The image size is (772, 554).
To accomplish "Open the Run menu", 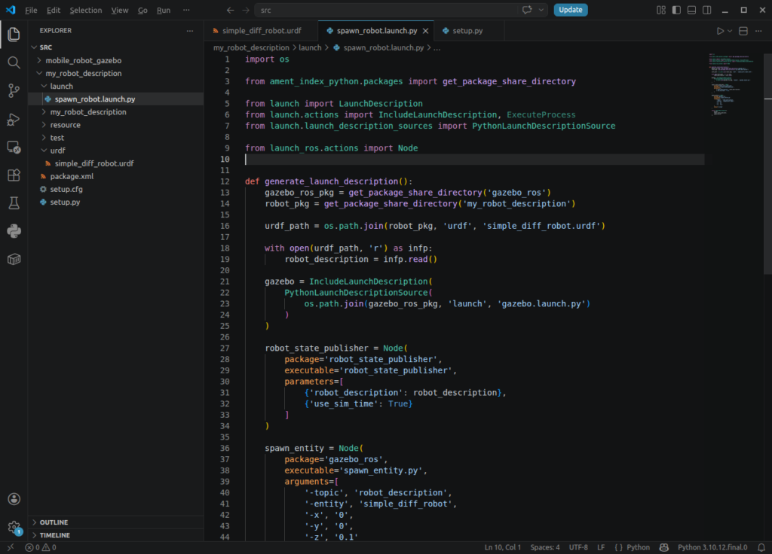I will click(x=164, y=10).
